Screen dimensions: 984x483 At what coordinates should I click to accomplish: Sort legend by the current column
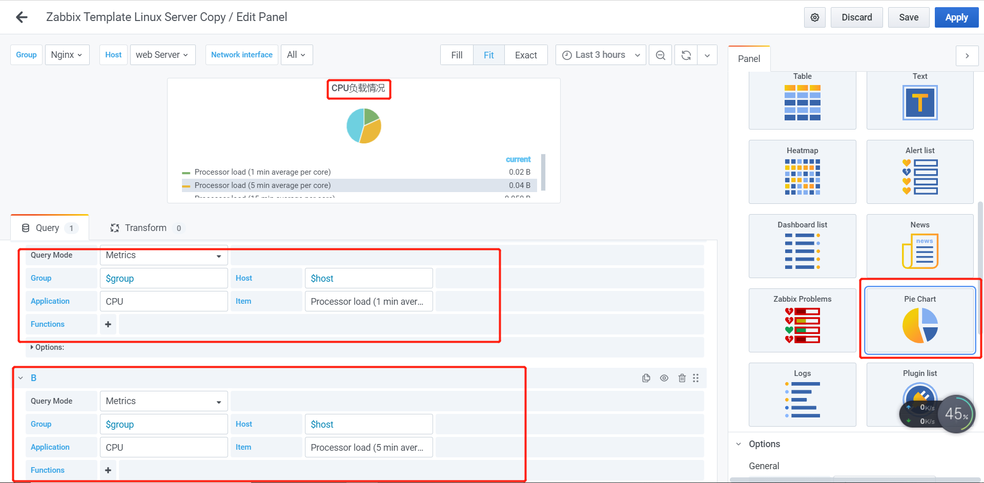[x=518, y=159]
